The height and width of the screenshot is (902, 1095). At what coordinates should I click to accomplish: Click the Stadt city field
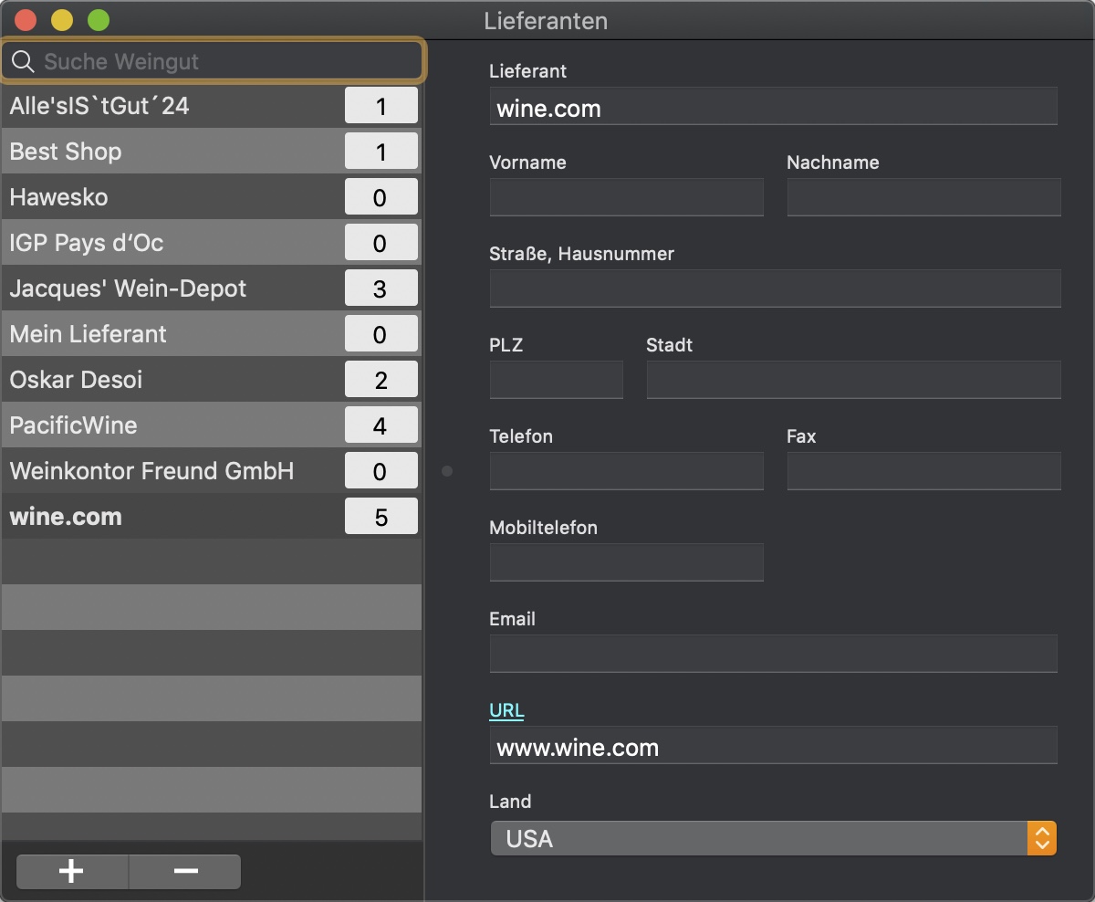coord(854,380)
